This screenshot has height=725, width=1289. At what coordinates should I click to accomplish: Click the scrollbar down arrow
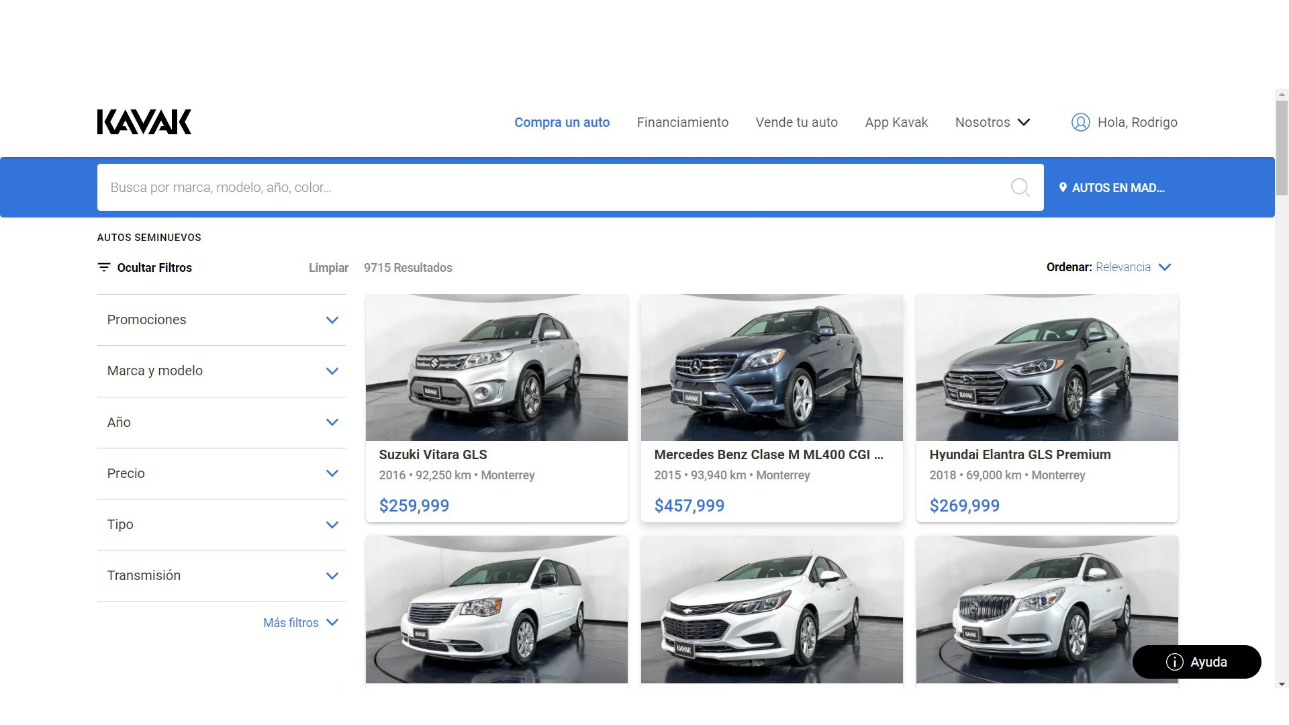pyautogui.click(x=1282, y=684)
